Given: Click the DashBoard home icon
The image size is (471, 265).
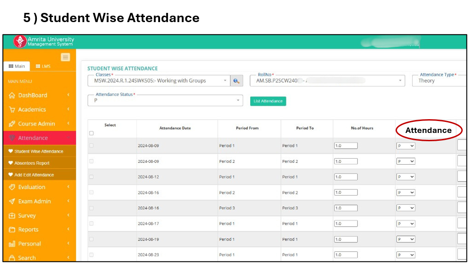Looking at the screenshot, I should 12,95.
